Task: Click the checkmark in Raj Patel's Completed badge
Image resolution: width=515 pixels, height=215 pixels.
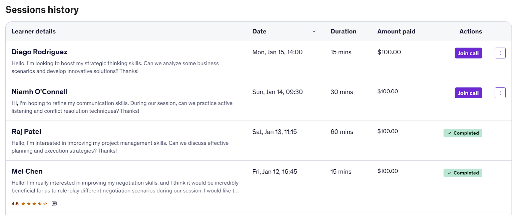Action: [449, 133]
